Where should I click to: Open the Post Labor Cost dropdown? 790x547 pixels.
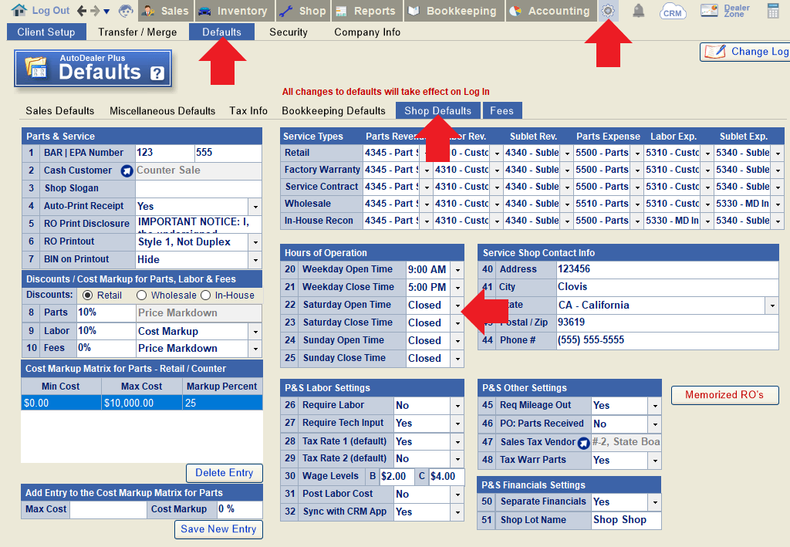pyautogui.click(x=457, y=495)
